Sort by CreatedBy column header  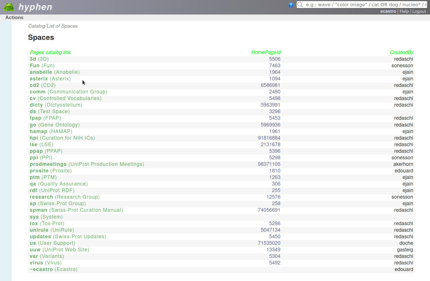click(402, 52)
